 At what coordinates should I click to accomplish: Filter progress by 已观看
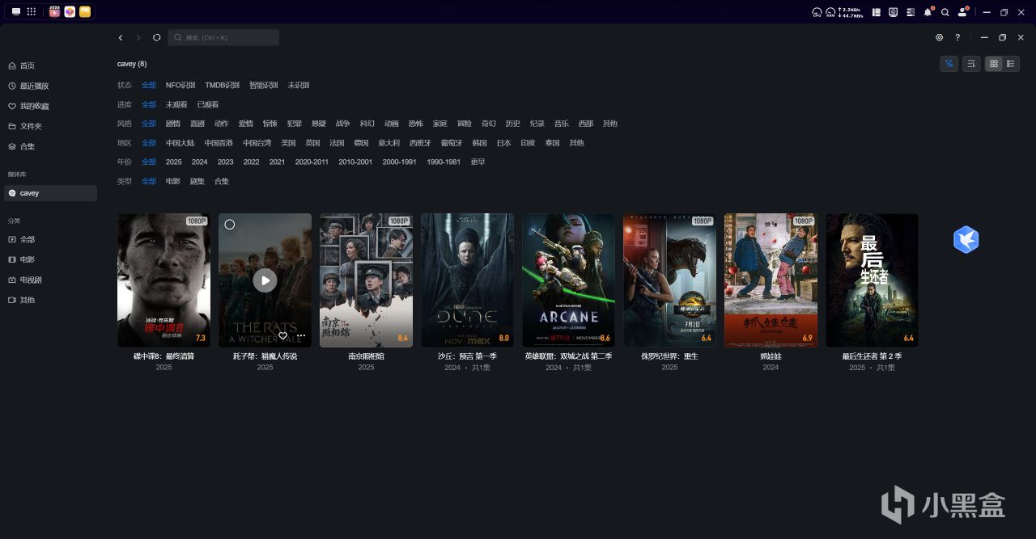coord(208,104)
